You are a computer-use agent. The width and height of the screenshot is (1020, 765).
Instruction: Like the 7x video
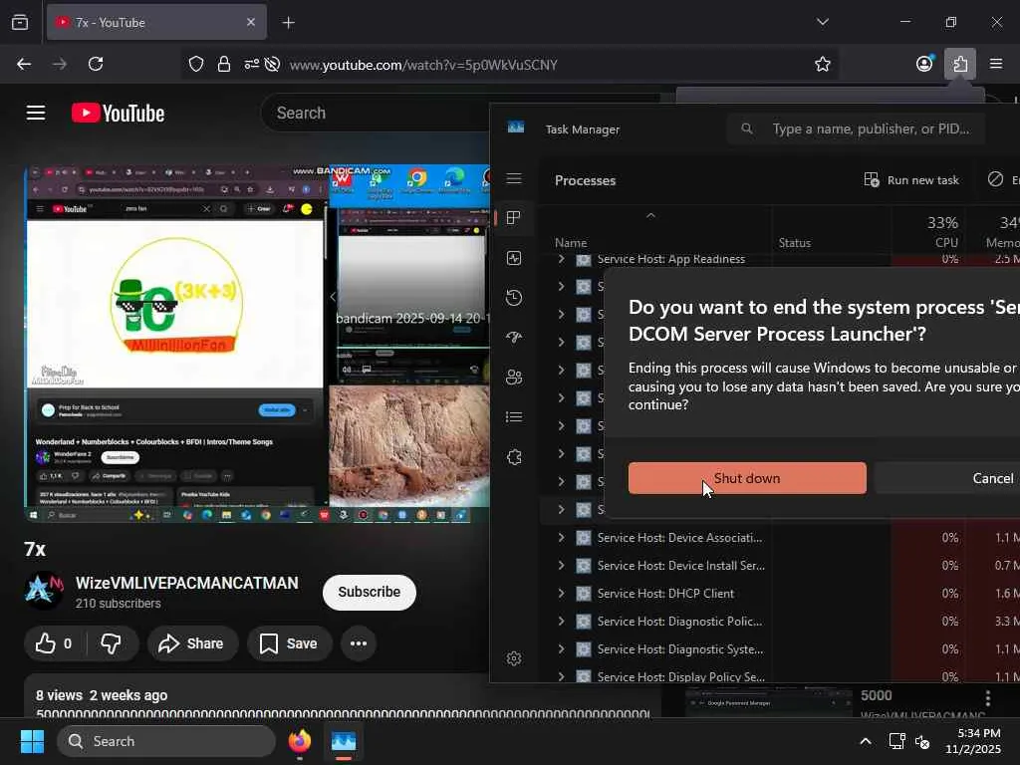(55, 644)
